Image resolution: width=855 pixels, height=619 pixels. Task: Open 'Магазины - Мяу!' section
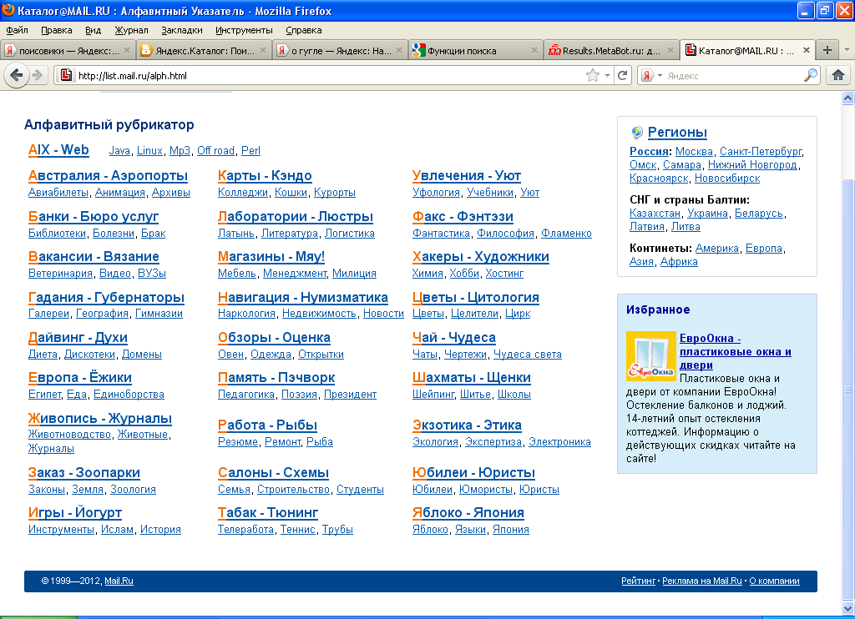point(271,256)
